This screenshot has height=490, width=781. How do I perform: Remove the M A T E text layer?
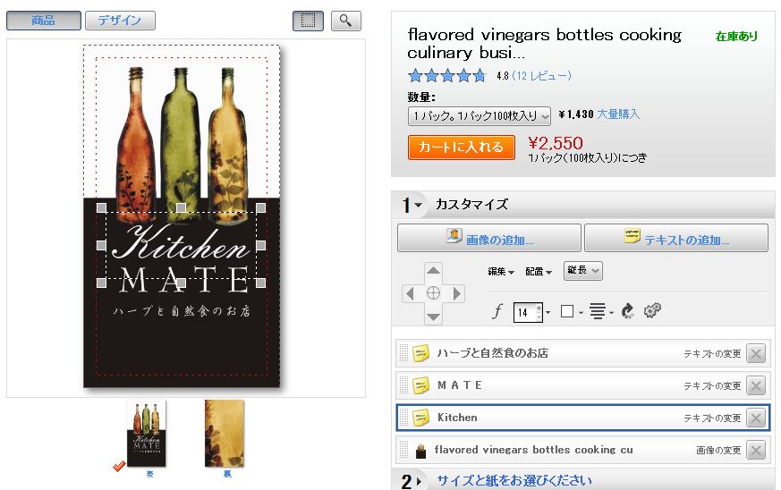tap(756, 385)
